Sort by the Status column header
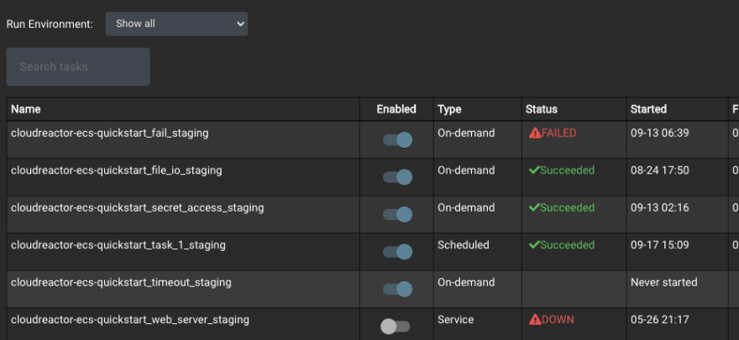Screen dimensions: 739x340 [x=542, y=109]
